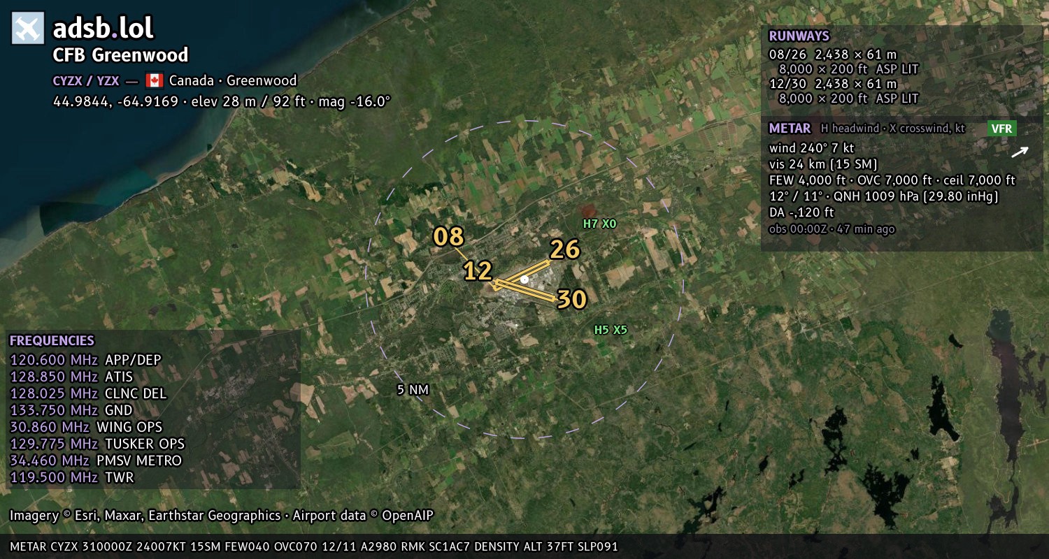Select runway 26 label on map
The image size is (1049, 559).
[565, 249]
